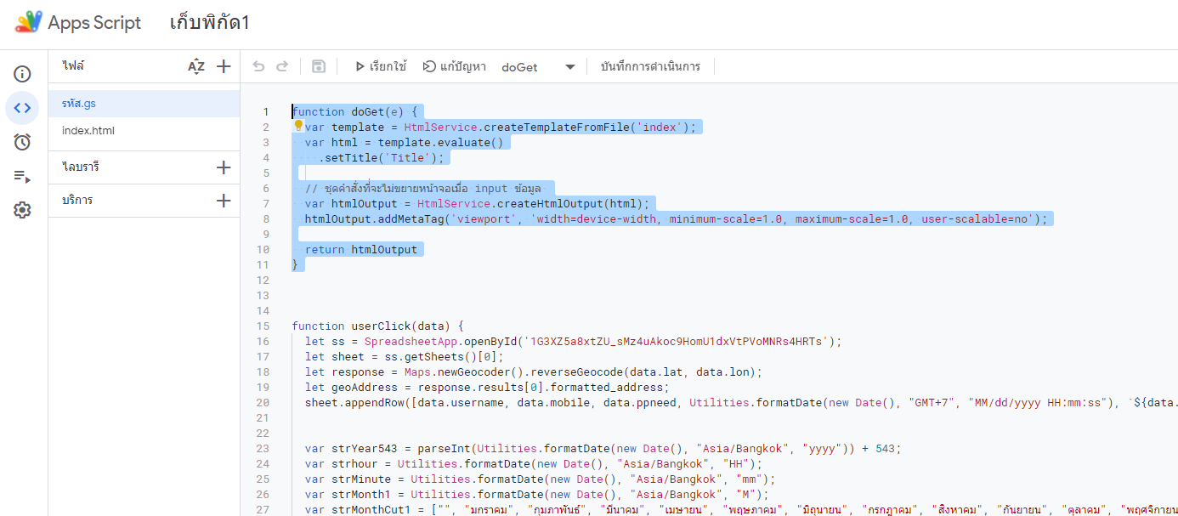Add a library with plus icon
The width and height of the screenshot is (1178, 516).
coord(224,167)
